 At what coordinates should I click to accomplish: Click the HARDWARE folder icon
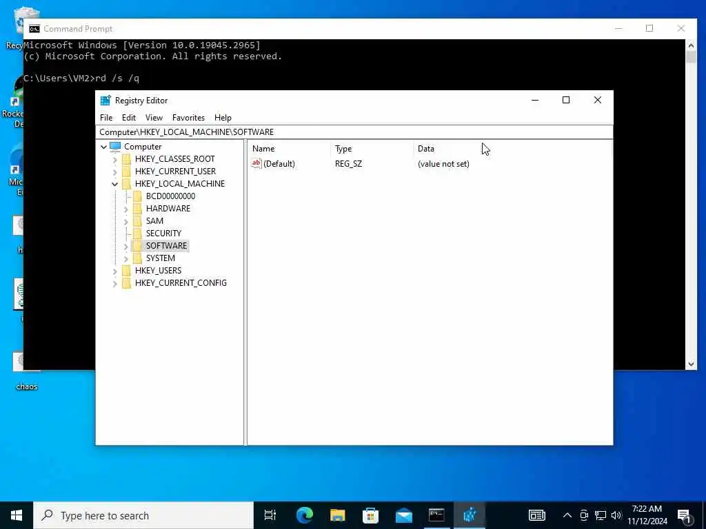click(x=138, y=208)
